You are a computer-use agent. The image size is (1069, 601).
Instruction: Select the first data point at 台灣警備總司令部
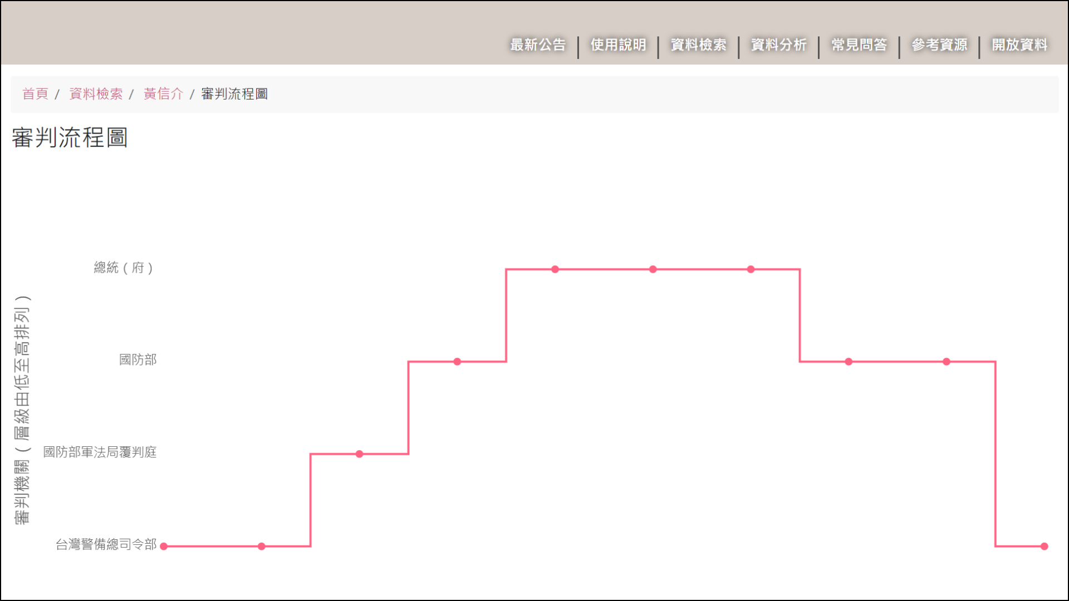pyautogui.click(x=164, y=546)
